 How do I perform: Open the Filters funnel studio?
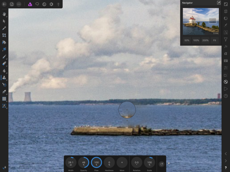pos(226,39)
